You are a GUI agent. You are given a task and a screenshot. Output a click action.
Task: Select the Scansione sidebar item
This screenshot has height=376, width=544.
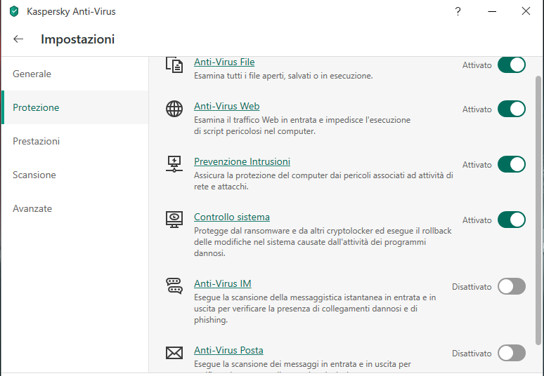click(x=34, y=175)
